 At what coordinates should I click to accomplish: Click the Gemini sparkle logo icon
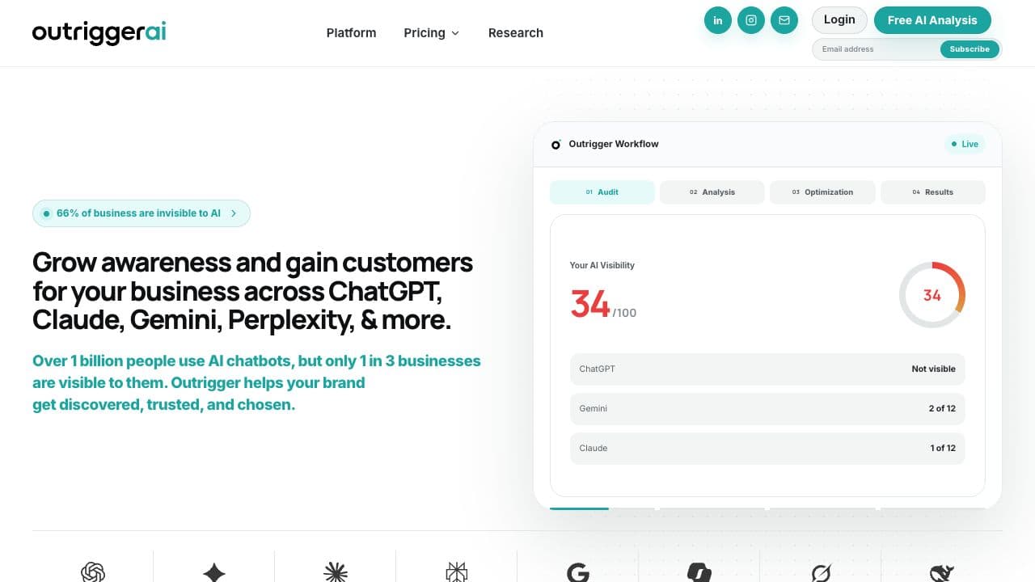[214, 572]
